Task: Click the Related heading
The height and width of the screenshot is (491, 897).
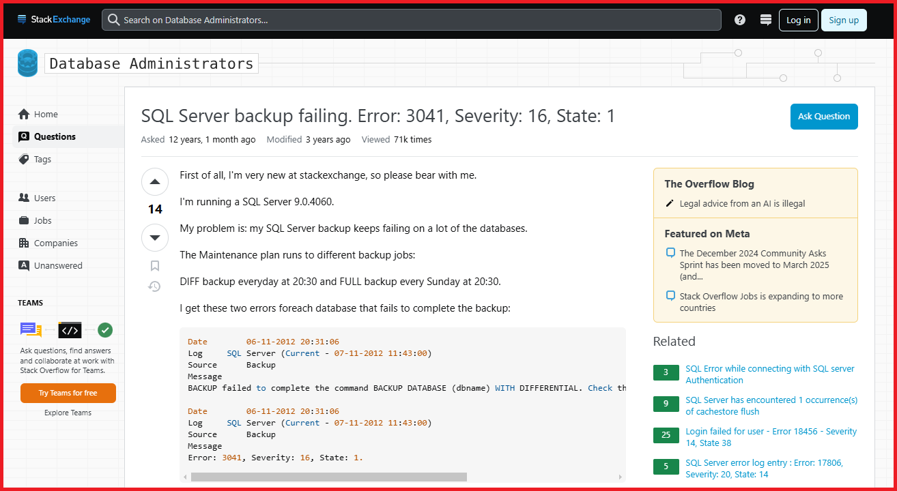Action: (x=674, y=341)
